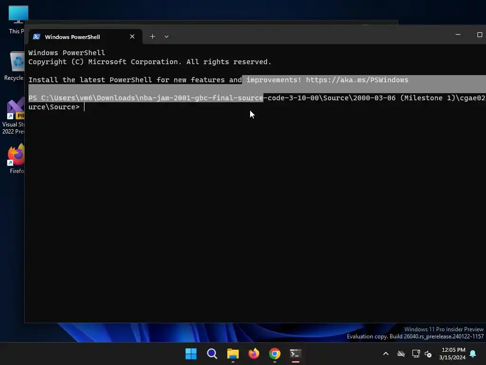Click the Terminal icon in taskbar
This screenshot has height=365, width=486.
pos(296,354)
